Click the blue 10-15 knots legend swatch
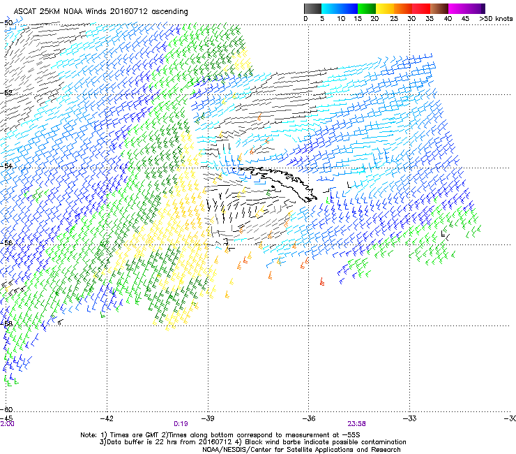516x454 pixels. tap(349, 8)
